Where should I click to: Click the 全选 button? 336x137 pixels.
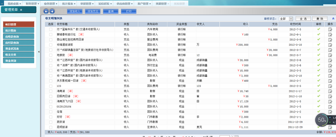[303, 19]
